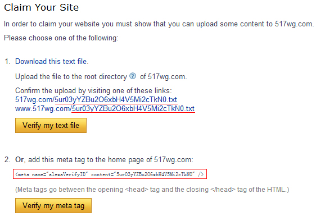The height and width of the screenshot is (216, 316).
Task: Click the 'Verify my text file' button
Action: coord(51,125)
